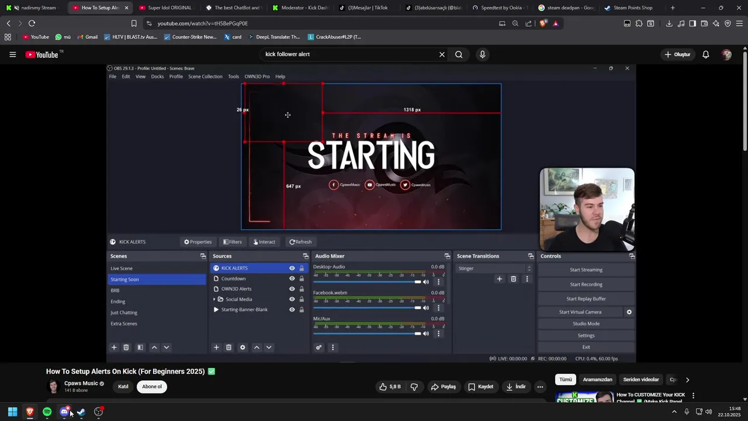Open the Brave Rewards triangle icon
Screen dimensions: 748x421
(555, 23)
